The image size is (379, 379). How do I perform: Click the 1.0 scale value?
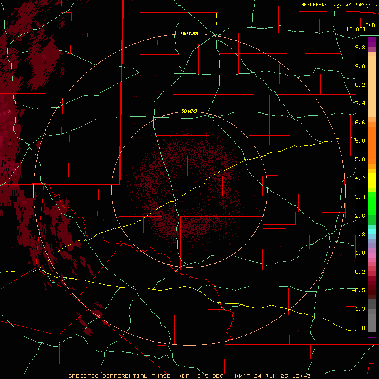(360, 253)
